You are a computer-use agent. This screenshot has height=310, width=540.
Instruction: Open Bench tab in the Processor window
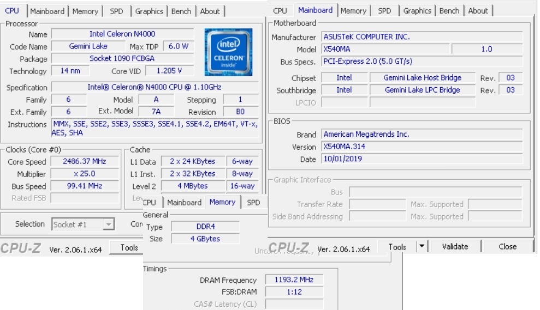coord(181,11)
